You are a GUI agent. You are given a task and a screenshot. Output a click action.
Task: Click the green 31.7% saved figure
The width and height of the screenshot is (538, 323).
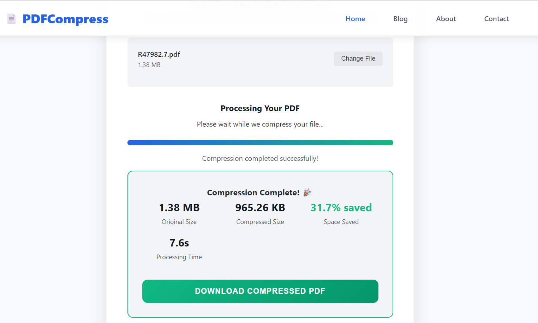coord(341,208)
